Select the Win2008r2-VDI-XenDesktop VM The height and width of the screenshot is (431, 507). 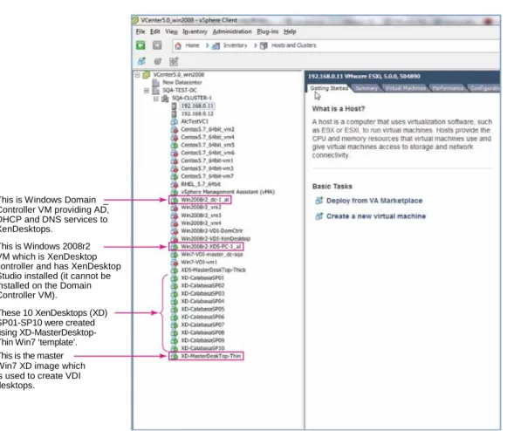coord(216,238)
